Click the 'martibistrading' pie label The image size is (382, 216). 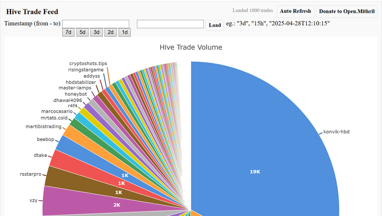(x=43, y=127)
